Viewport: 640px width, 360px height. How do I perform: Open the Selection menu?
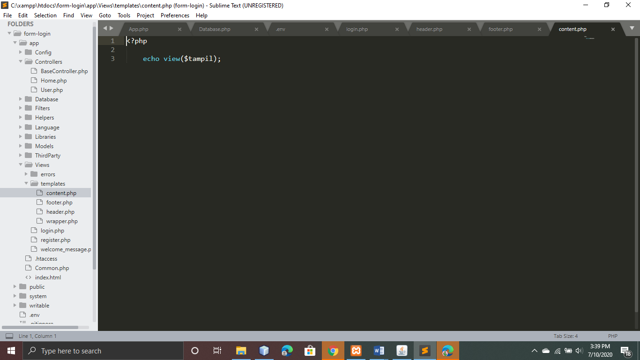45,15
